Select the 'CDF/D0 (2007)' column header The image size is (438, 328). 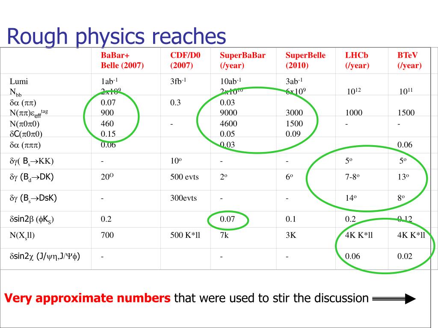(x=185, y=60)
